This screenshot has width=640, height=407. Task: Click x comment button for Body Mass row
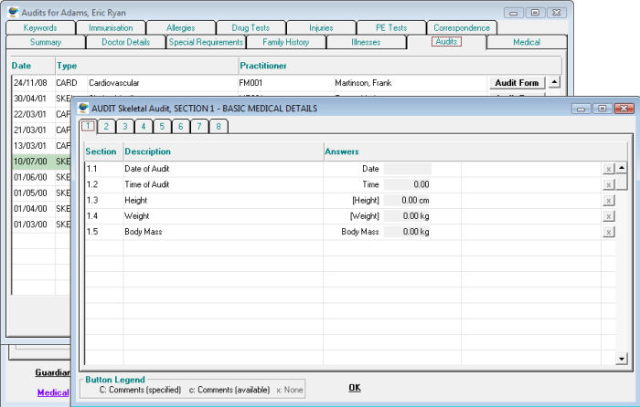(x=608, y=232)
